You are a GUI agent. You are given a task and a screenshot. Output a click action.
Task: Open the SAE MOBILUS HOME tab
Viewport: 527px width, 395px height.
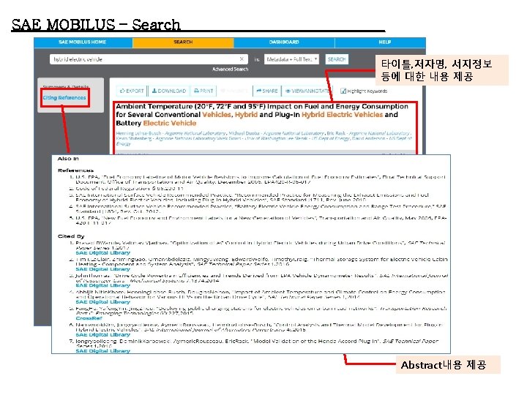click(x=83, y=42)
